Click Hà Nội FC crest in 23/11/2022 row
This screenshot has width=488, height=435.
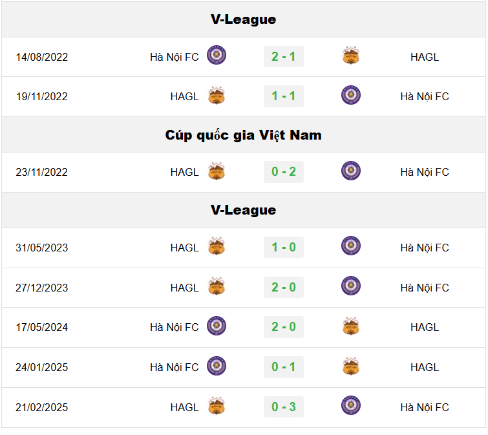pyautogui.click(x=351, y=171)
